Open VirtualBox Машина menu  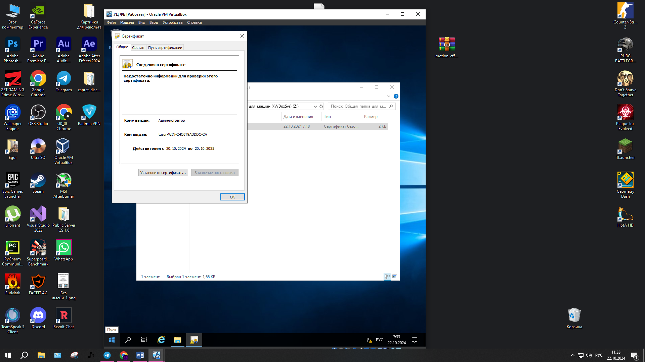[127, 22]
